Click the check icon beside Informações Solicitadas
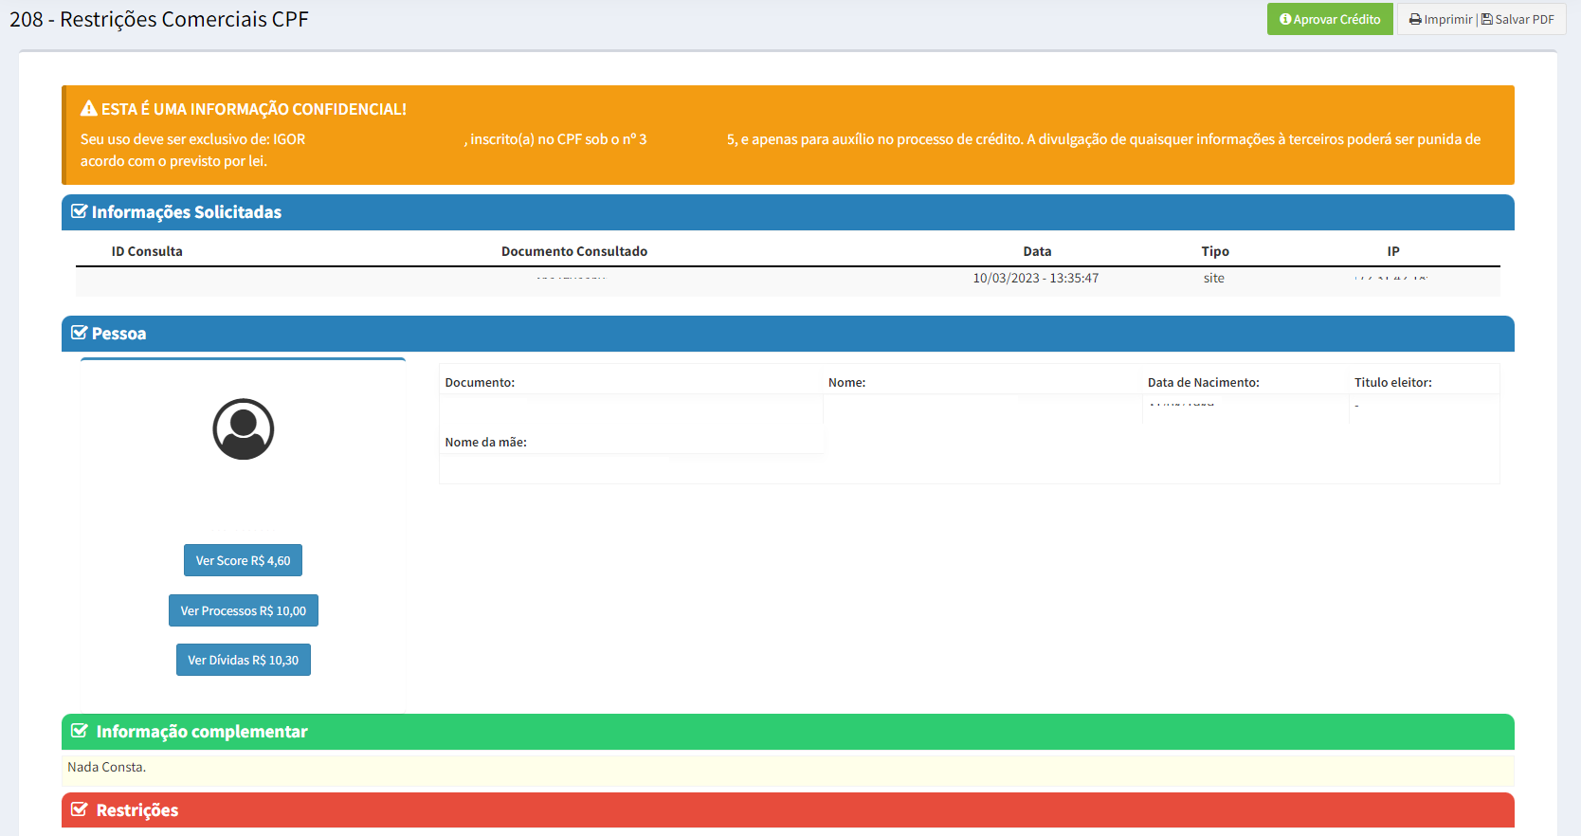 point(80,211)
